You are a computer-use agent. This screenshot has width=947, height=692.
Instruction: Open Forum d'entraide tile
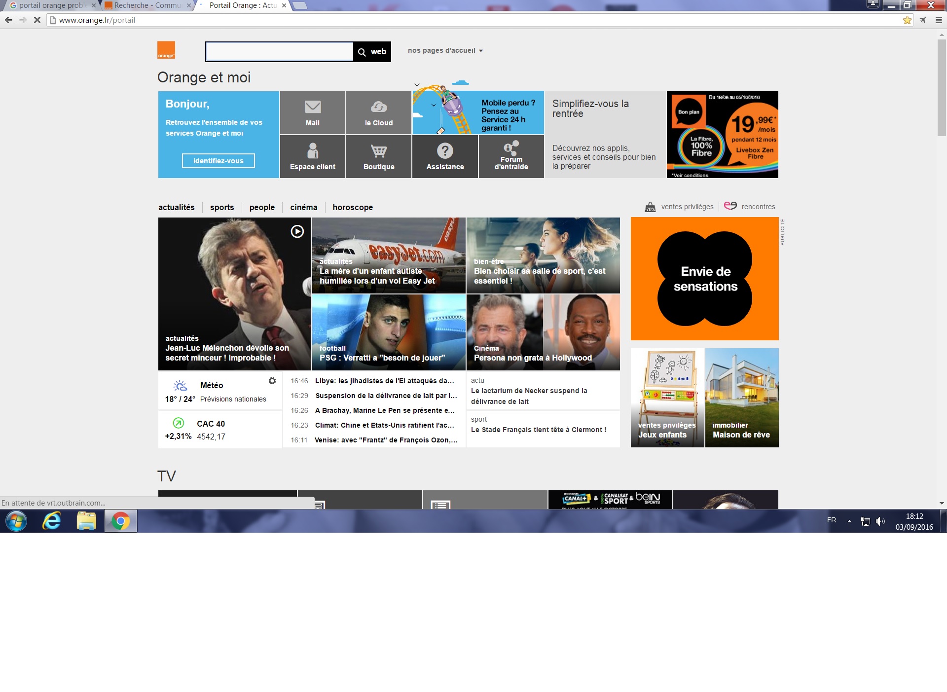click(511, 156)
